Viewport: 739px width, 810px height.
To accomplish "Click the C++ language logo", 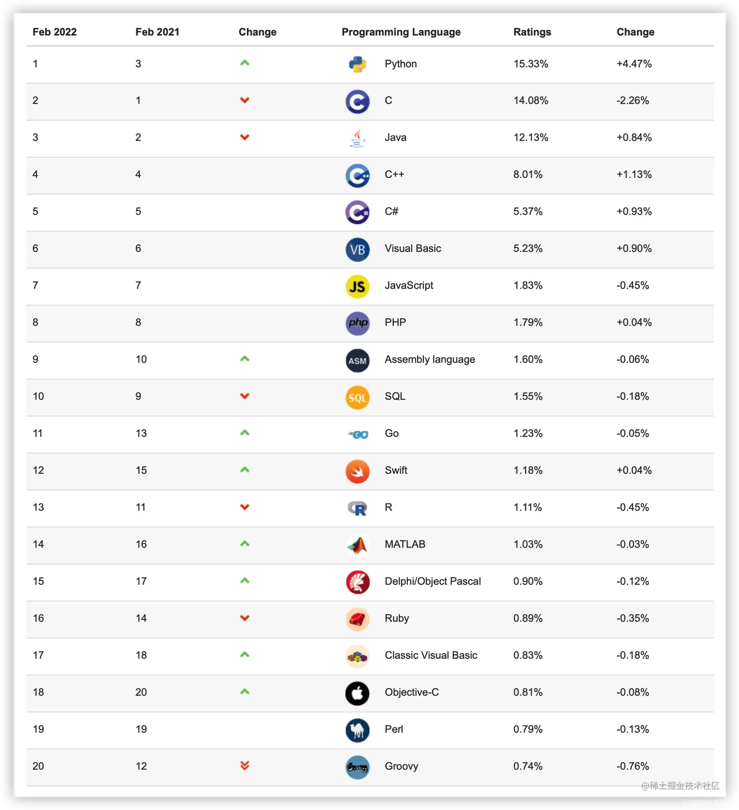I will coord(357,175).
